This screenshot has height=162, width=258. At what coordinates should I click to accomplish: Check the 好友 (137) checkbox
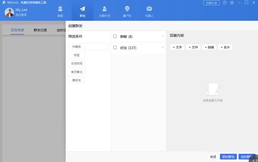coord(115,47)
